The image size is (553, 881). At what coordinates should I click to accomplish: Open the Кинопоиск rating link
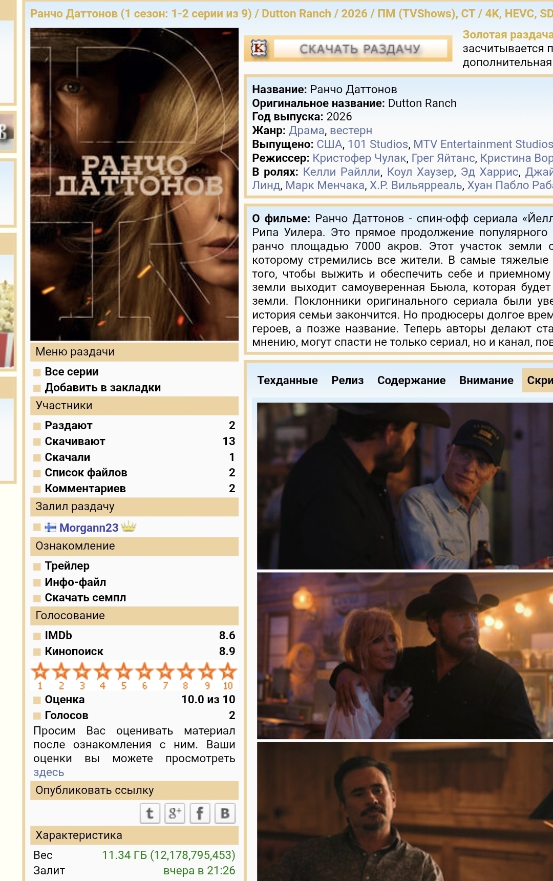[74, 652]
